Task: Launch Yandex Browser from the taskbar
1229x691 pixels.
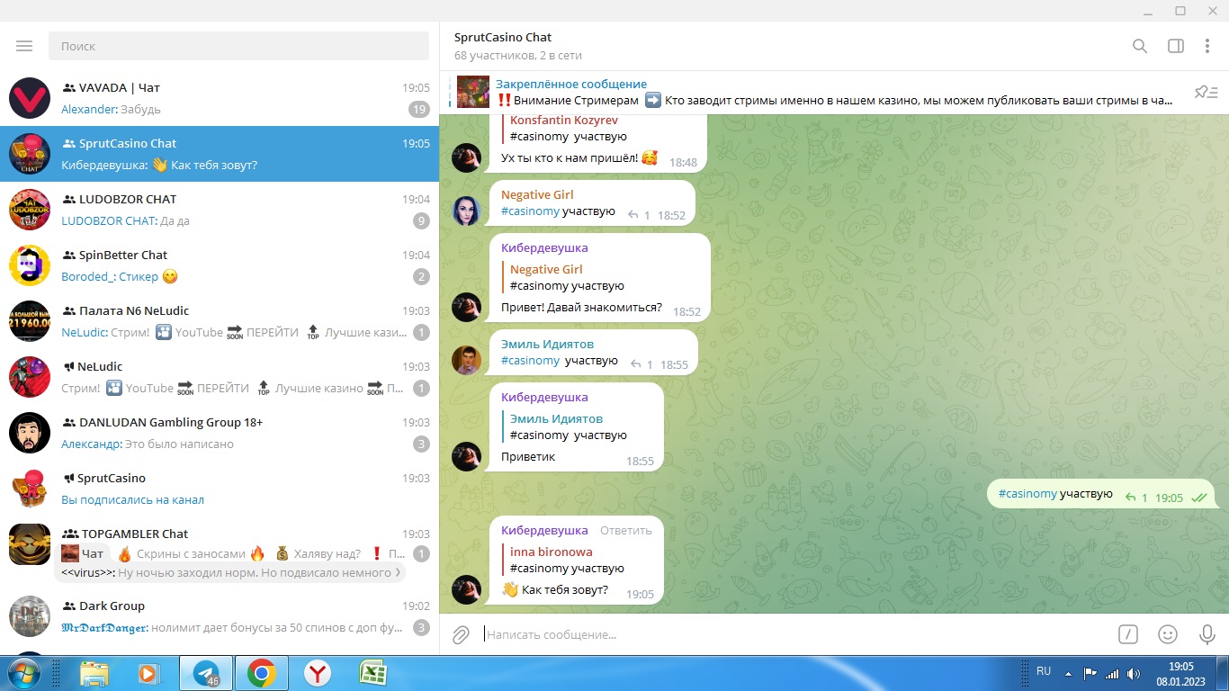Action: (x=317, y=673)
